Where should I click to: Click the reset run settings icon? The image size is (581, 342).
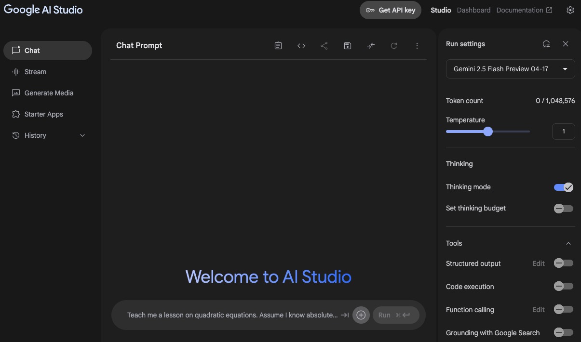(x=546, y=44)
